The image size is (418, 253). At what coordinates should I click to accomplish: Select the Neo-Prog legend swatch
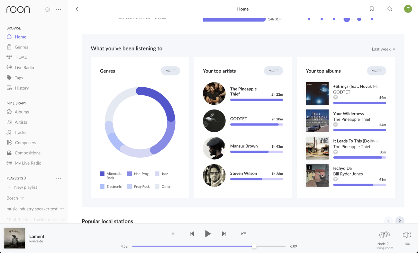point(130,174)
